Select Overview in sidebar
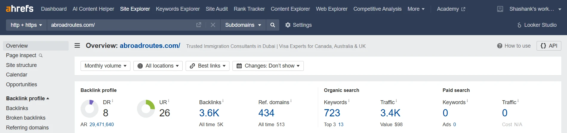567x133 pixels. (36, 46)
